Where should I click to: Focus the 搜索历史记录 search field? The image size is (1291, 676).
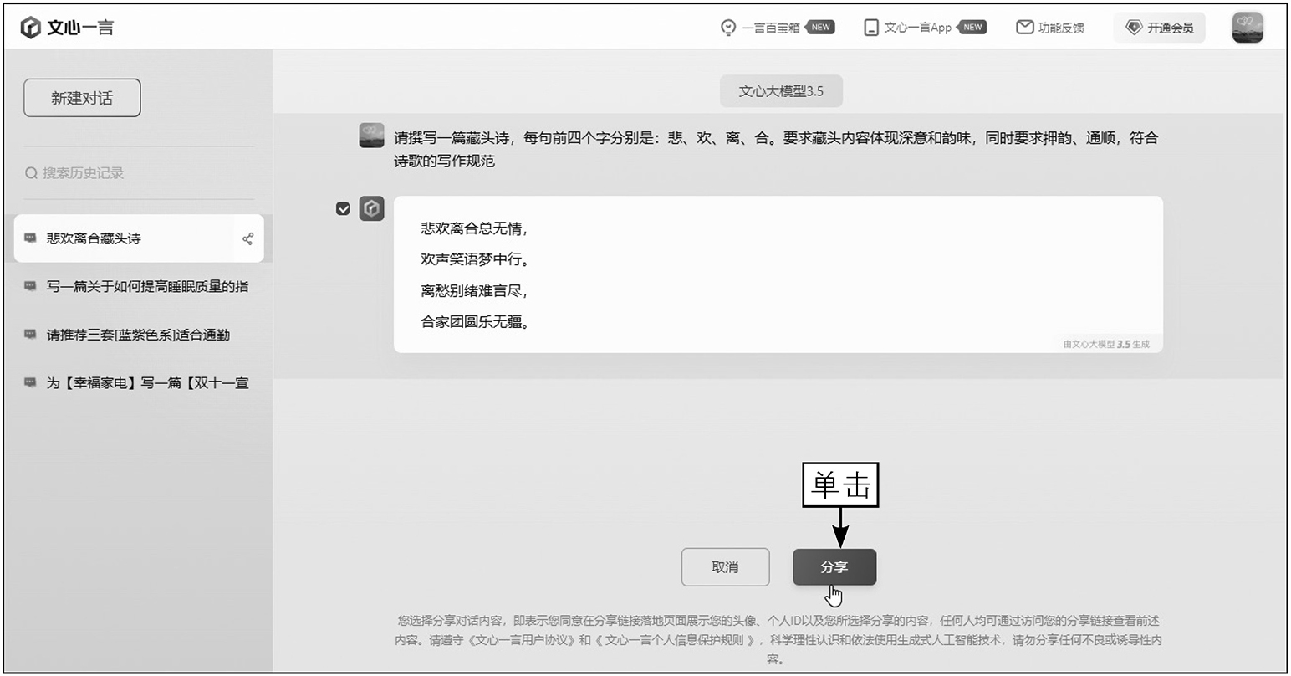coord(139,173)
